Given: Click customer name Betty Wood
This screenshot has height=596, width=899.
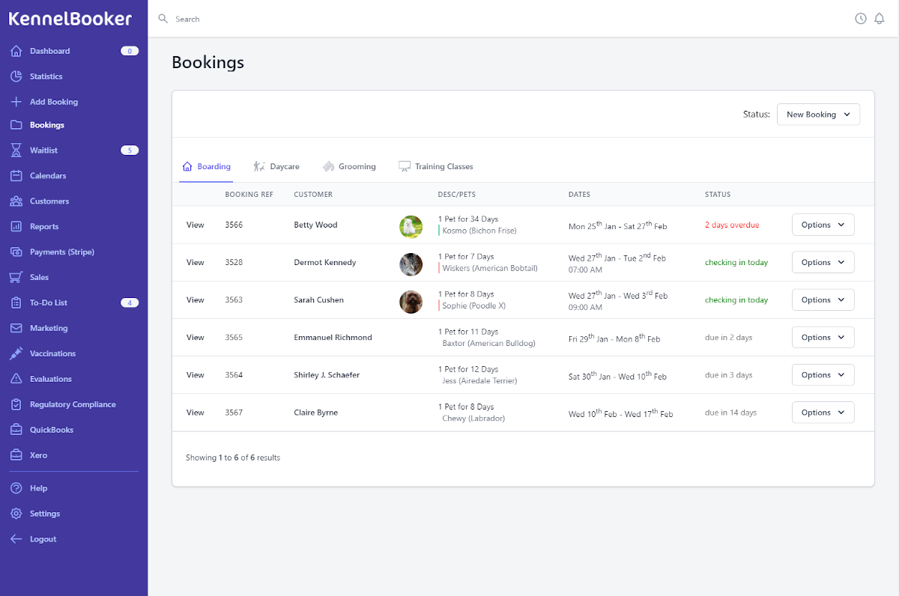Looking at the screenshot, I should (315, 225).
